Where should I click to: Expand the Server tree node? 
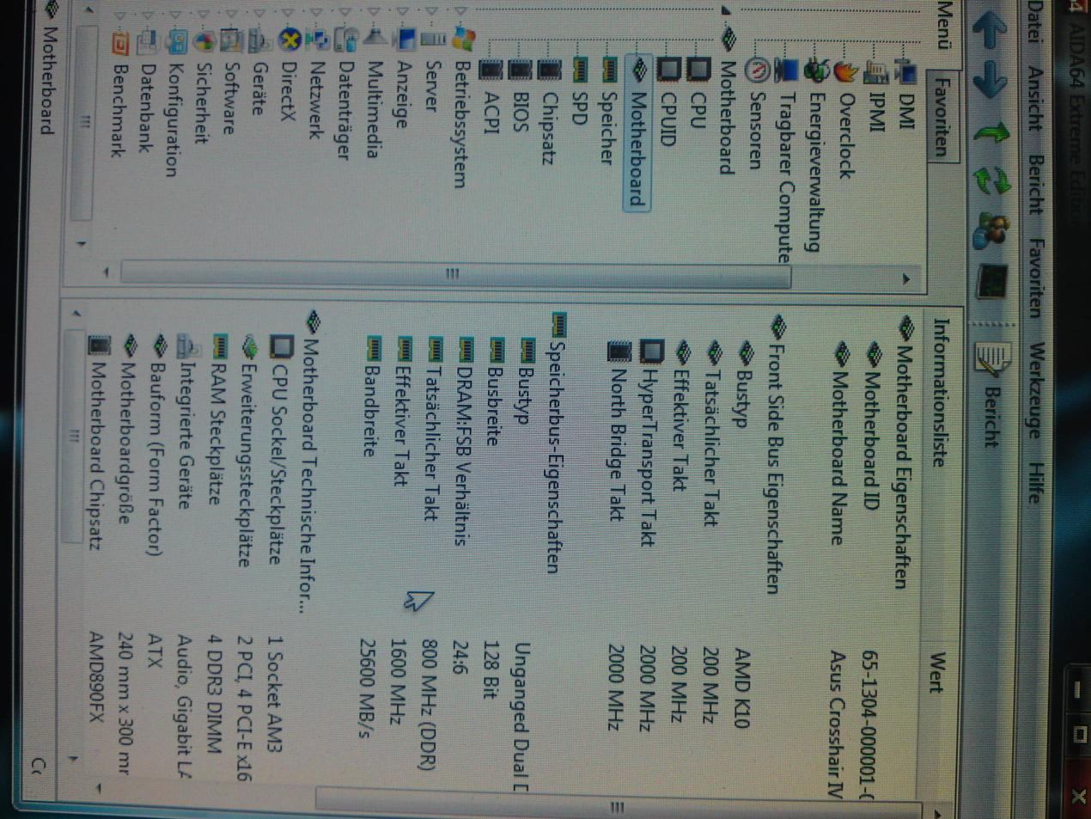(433, 11)
